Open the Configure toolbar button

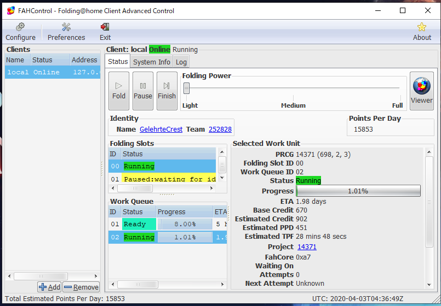[20, 32]
